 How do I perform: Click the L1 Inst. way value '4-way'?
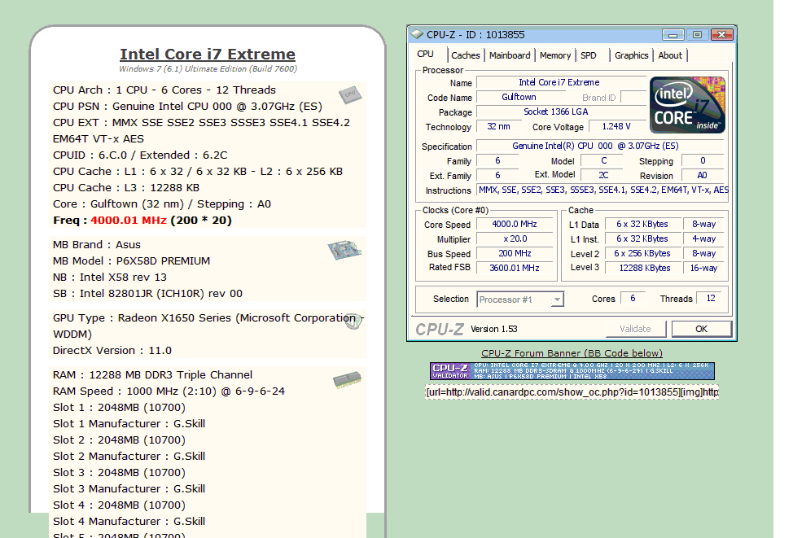pos(704,238)
